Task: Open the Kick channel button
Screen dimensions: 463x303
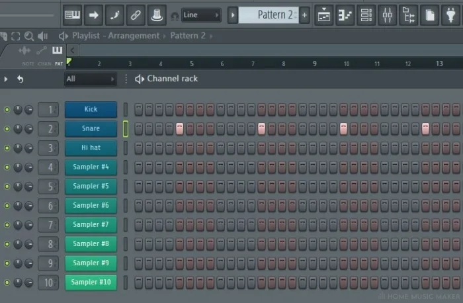Action: point(91,109)
